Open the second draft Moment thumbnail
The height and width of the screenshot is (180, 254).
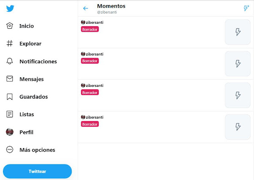(237, 64)
